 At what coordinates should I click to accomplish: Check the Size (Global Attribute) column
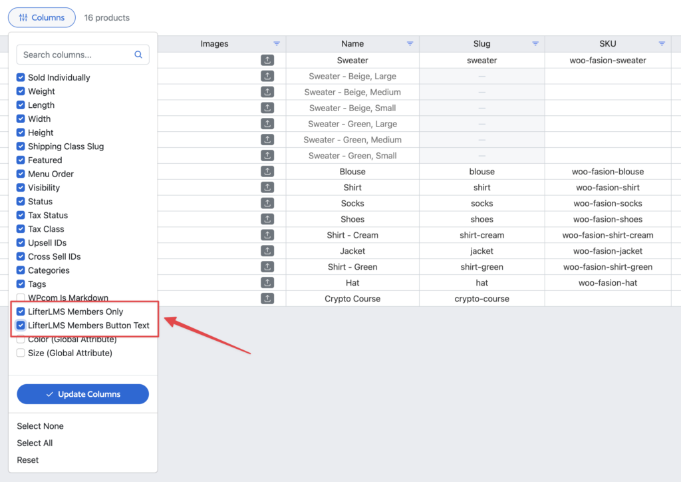click(x=21, y=353)
